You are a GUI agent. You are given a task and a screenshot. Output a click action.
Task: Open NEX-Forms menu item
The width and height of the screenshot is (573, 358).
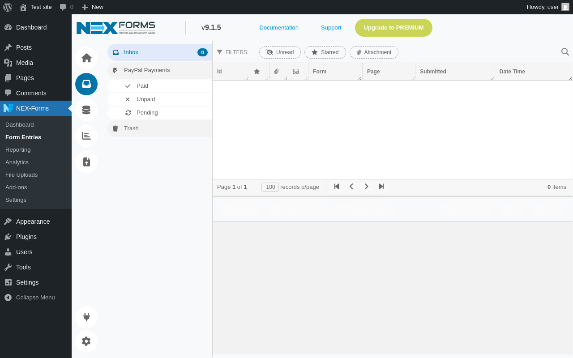point(36,108)
